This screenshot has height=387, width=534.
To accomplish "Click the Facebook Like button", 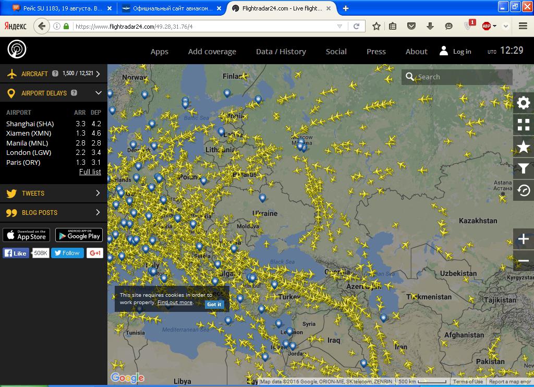I will [16, 253].
